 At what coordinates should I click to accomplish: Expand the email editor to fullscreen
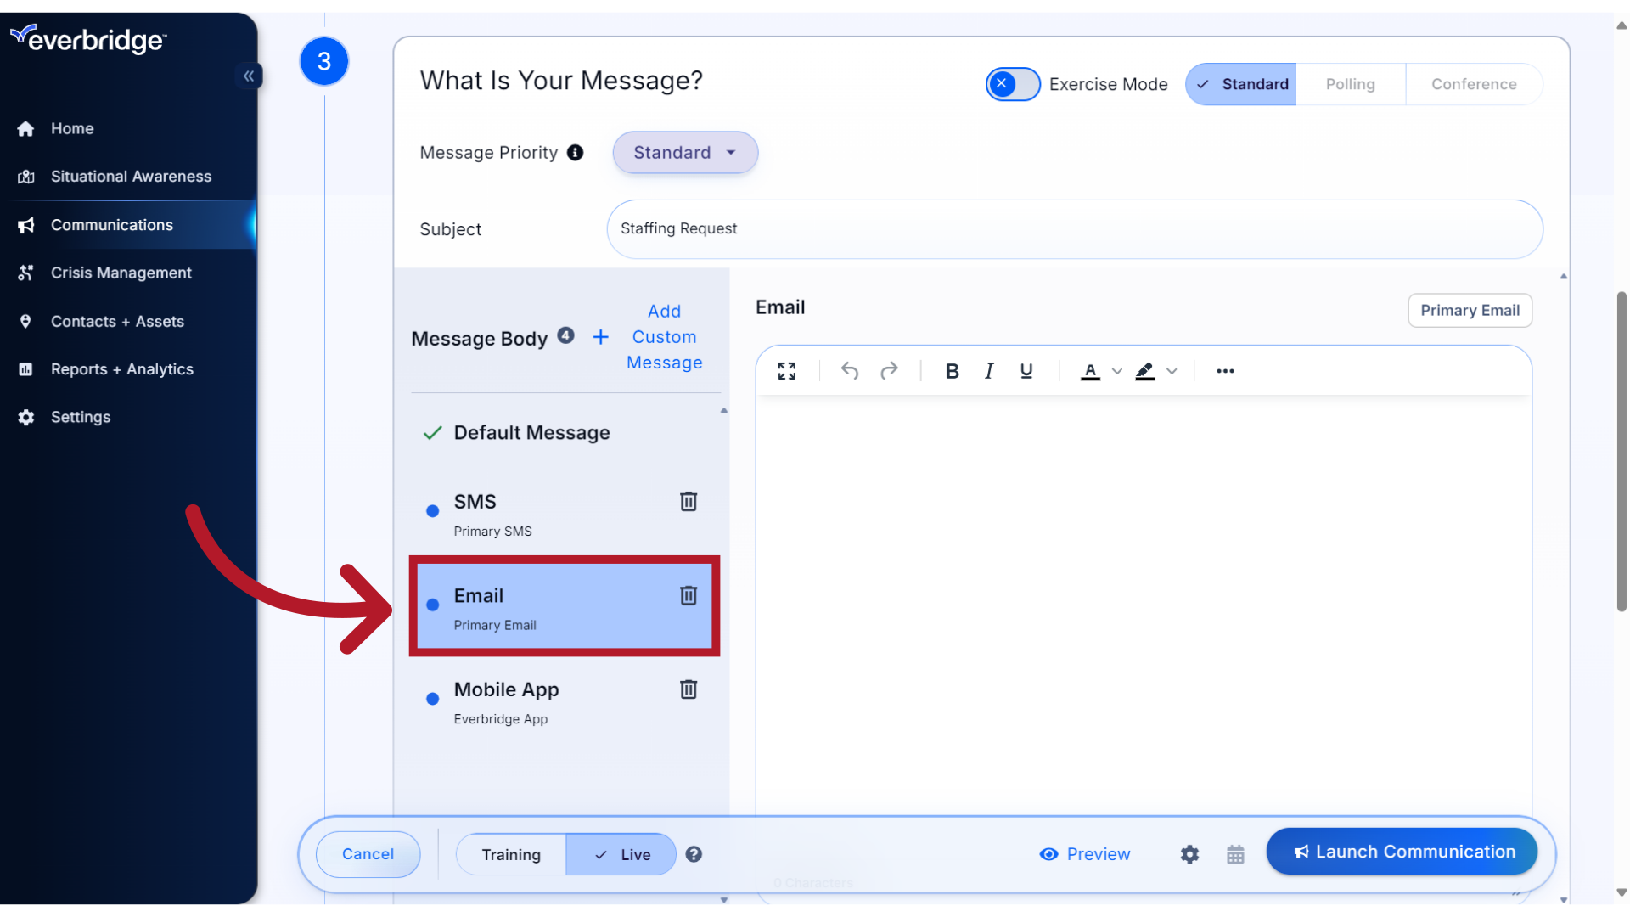786,371
